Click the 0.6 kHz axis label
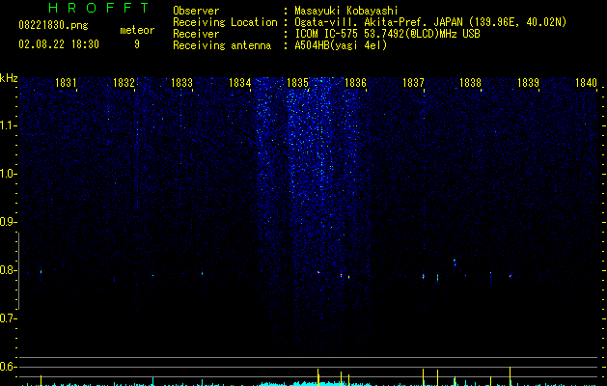The width and height of the screenshot is (607, 386). point(8,367)
